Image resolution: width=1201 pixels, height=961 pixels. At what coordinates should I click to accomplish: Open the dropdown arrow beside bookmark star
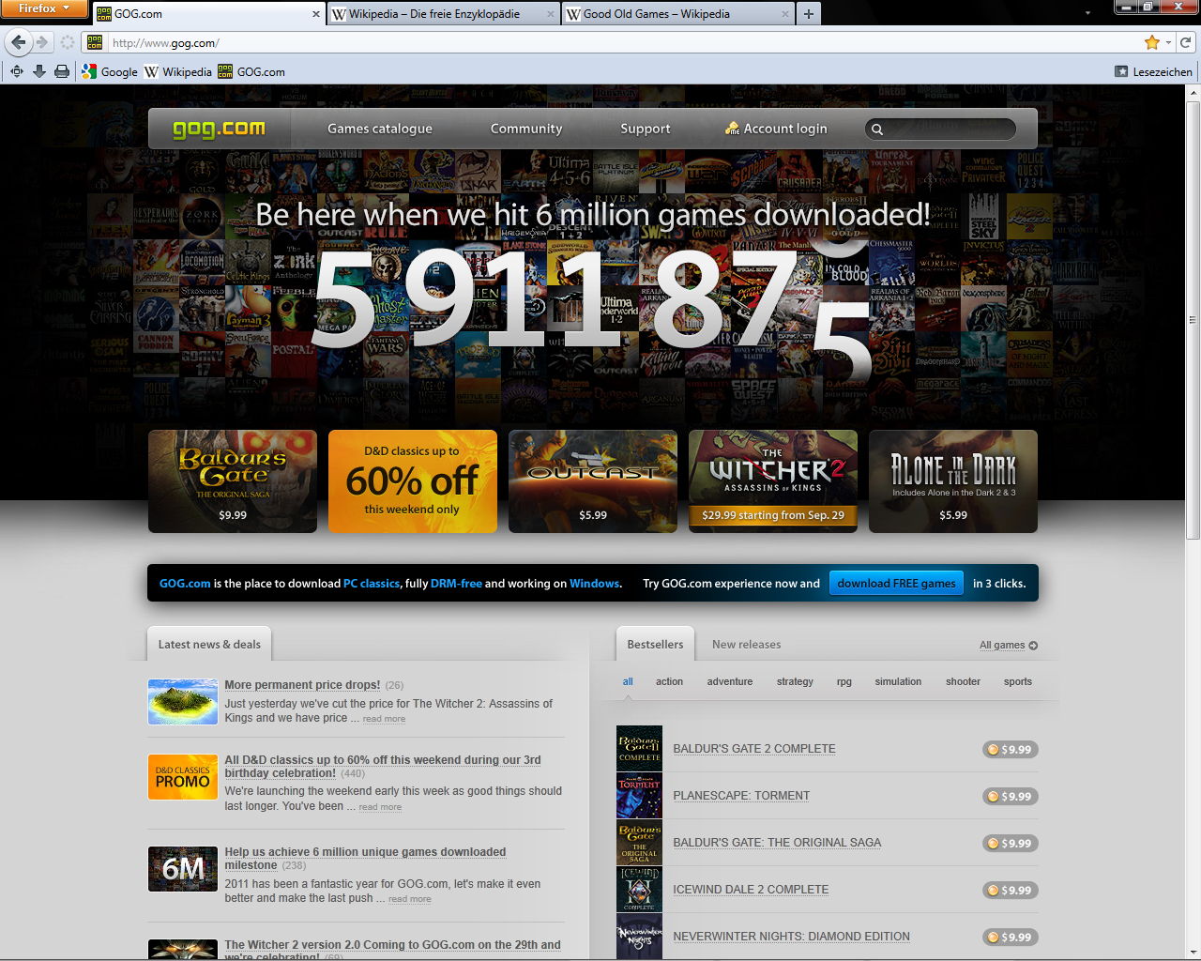1168,42
